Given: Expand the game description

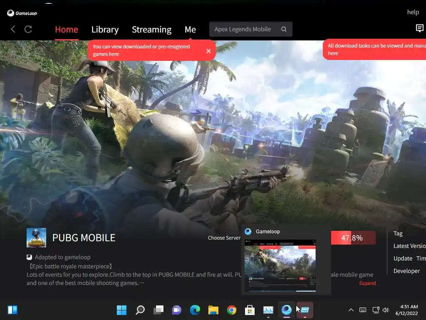Looking at the screenshot, I should click(x=367, y=283).
